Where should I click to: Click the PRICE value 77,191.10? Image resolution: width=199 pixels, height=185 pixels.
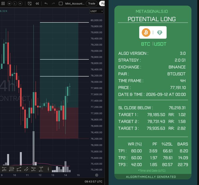tap(178, 88)
